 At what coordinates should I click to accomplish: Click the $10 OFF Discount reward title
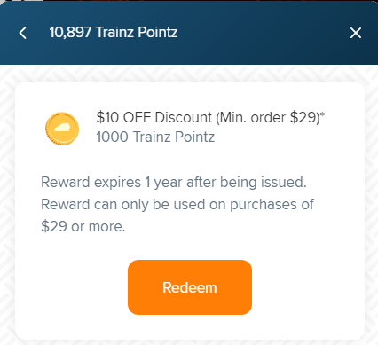click(x=210, y=117)
